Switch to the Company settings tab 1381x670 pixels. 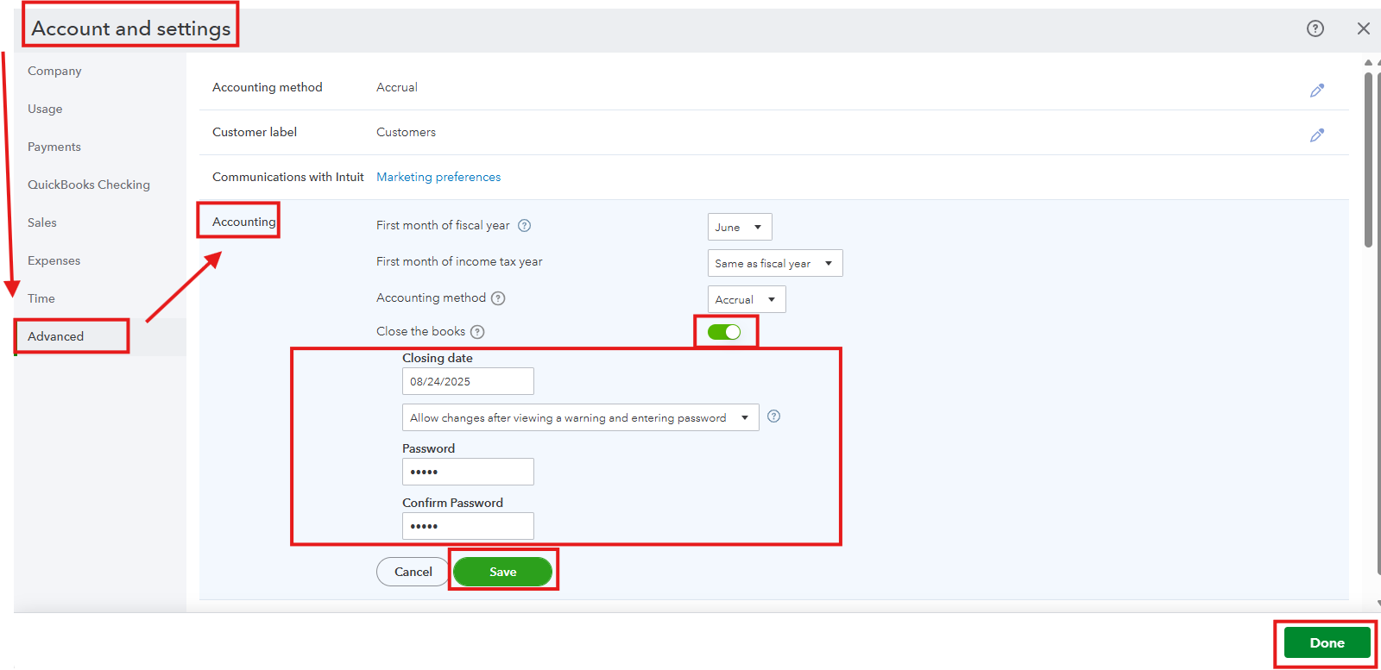(54, 71)
